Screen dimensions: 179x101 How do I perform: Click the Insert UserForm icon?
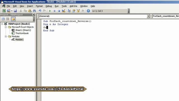coord(9,11)
